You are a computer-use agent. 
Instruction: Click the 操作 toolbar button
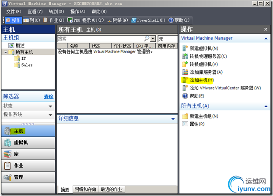pyautogui.click(x=14, y=20)
